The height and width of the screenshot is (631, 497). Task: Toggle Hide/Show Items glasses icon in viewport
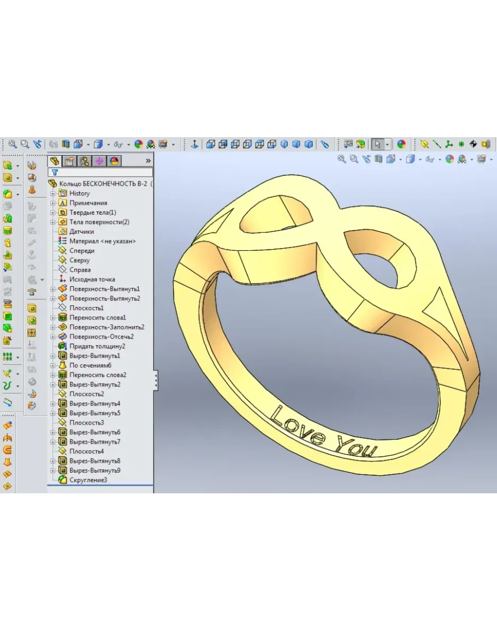430,160
